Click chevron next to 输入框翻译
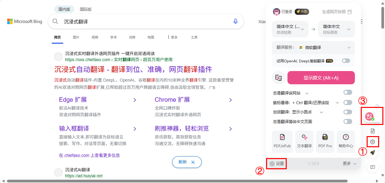Viewport: 385px width, 183px height. click(135, 129)
